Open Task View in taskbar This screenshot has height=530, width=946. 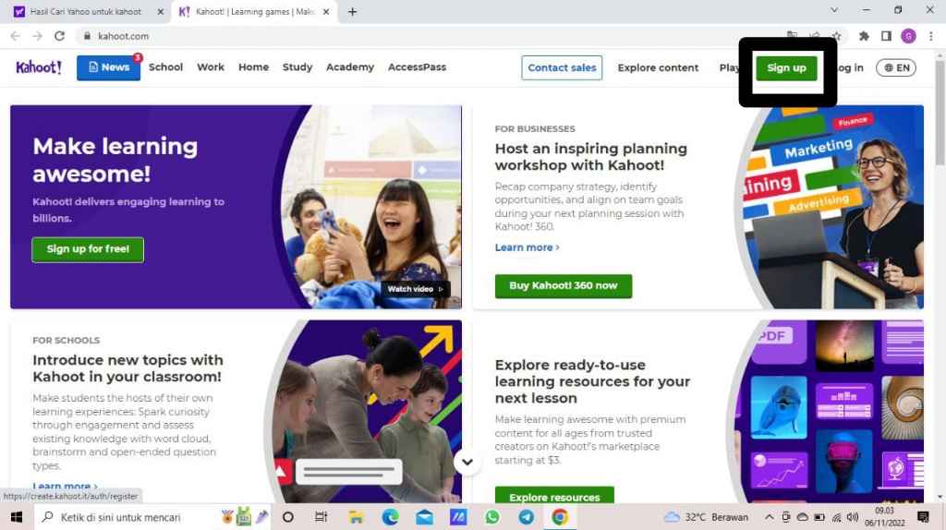click(321, 517)
